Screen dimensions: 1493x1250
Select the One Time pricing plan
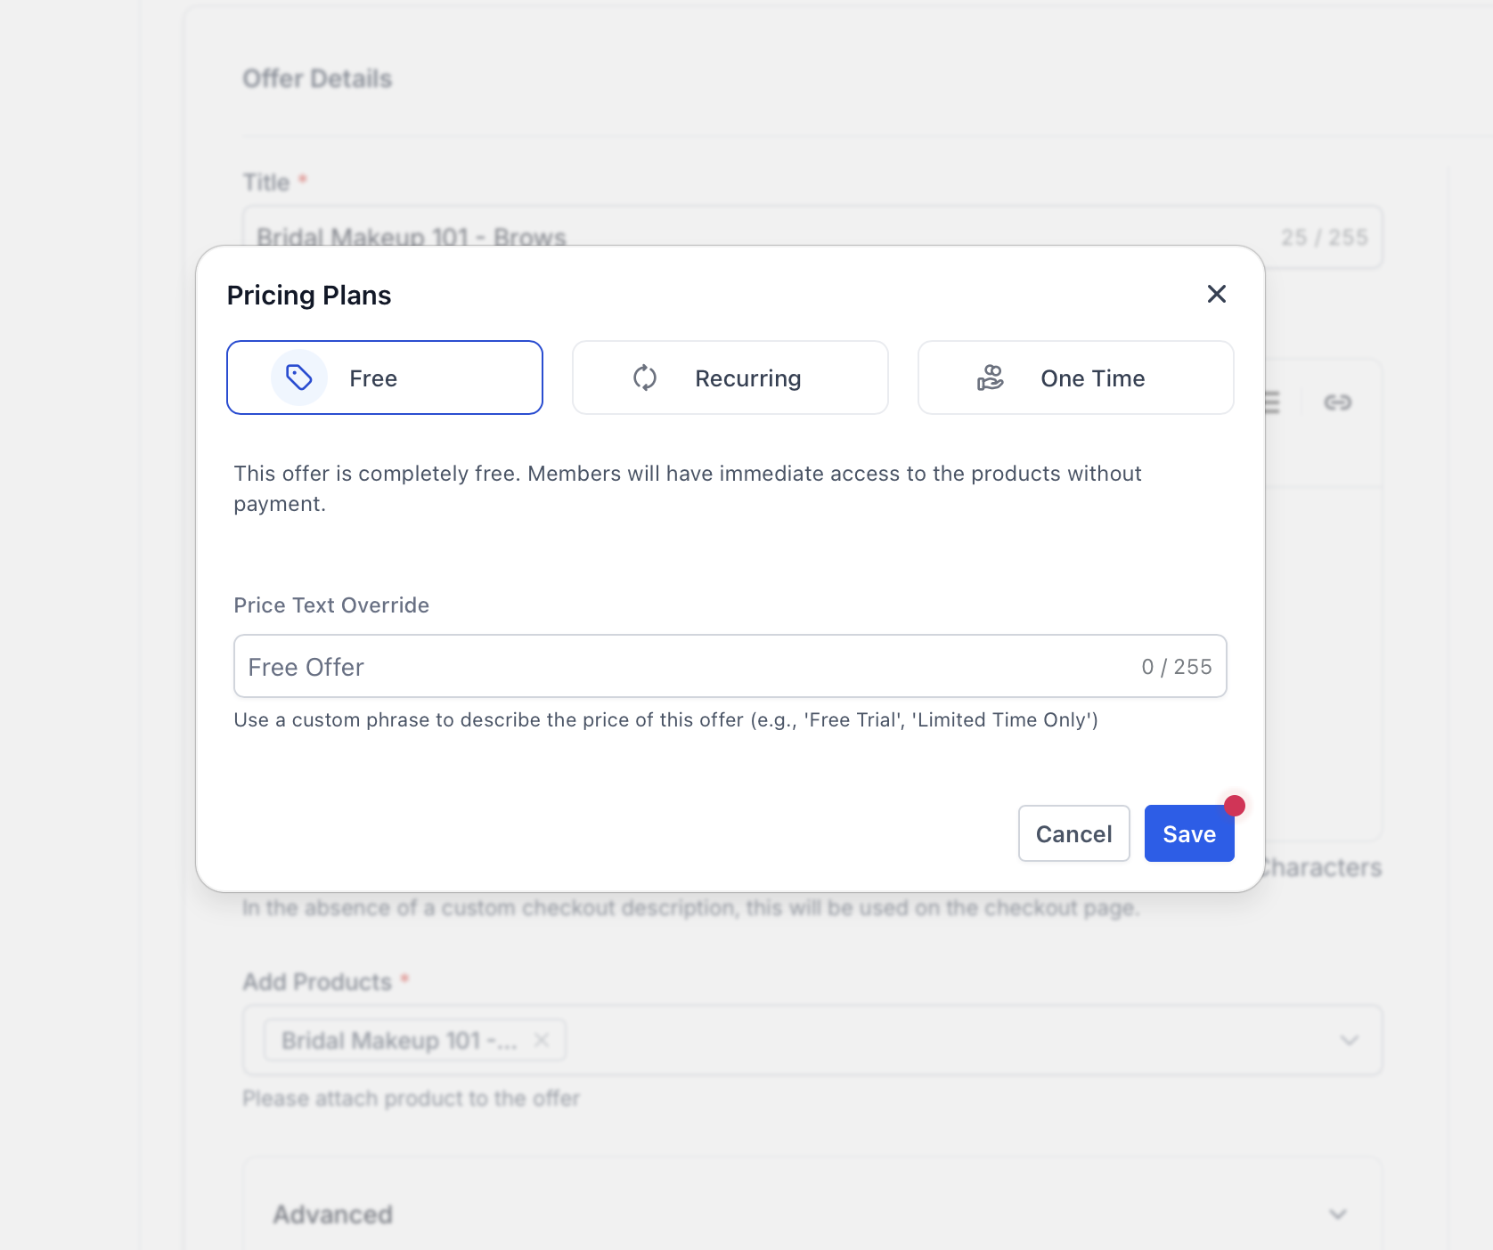click(1076, 377)
